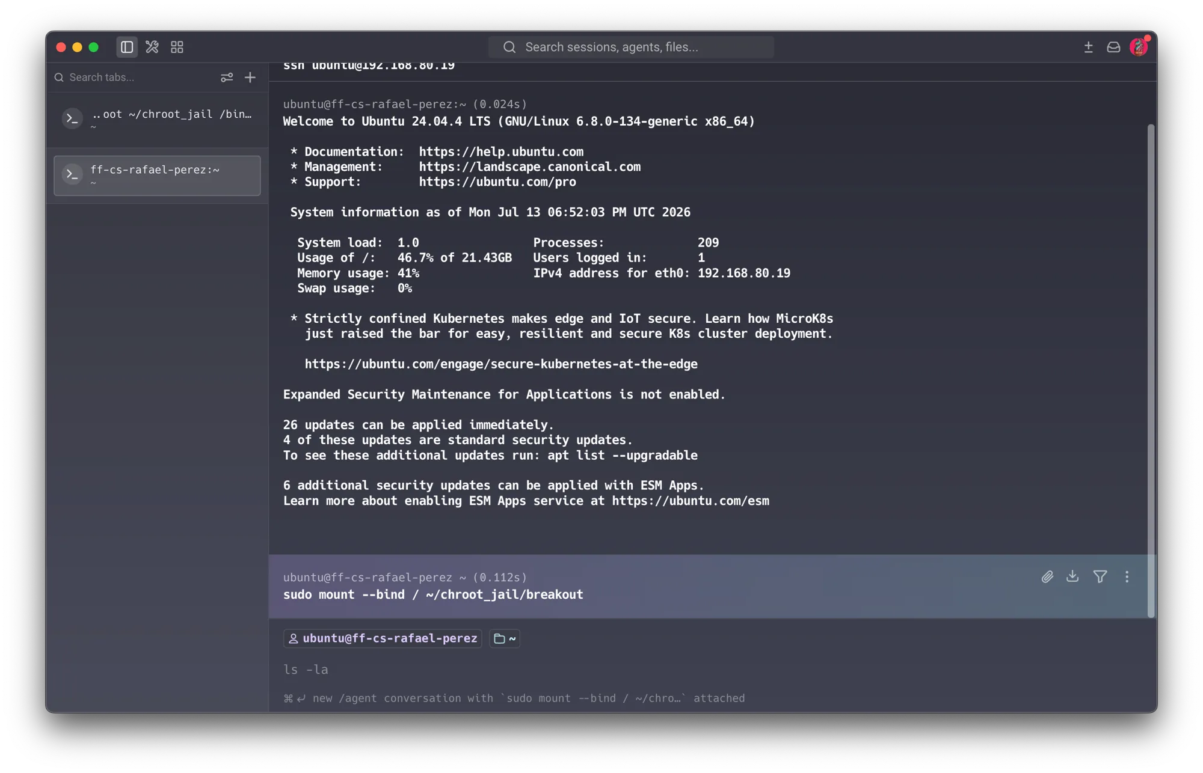
Task: Click the ubuntu@ff-cs-rafael-perez prompt chip
Action: point(383,638)
